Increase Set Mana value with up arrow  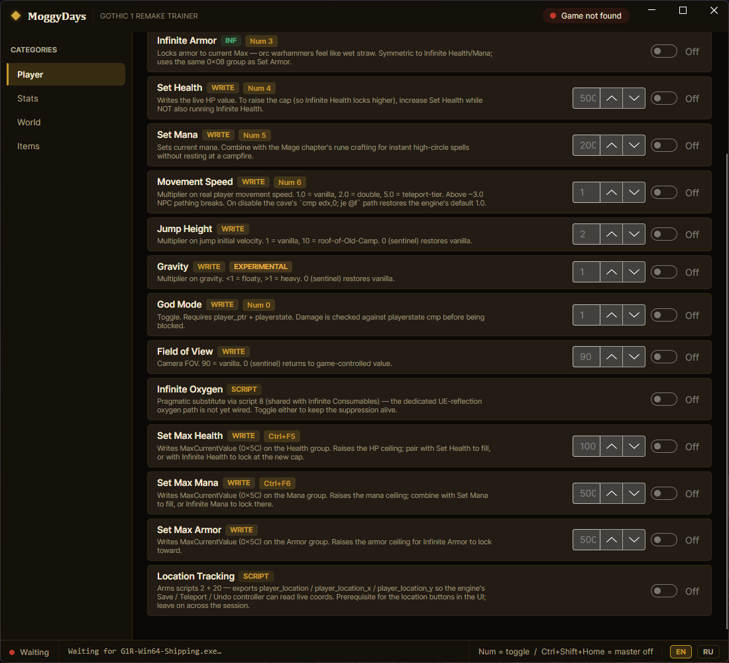[x=612, y=145]
